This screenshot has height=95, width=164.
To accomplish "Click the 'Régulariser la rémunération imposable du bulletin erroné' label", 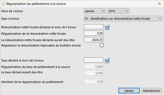I will 41,45.
